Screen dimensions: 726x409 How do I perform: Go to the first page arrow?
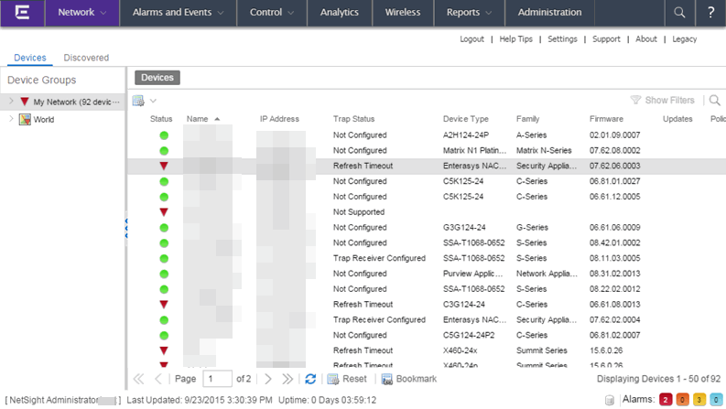tap(138, 379)
